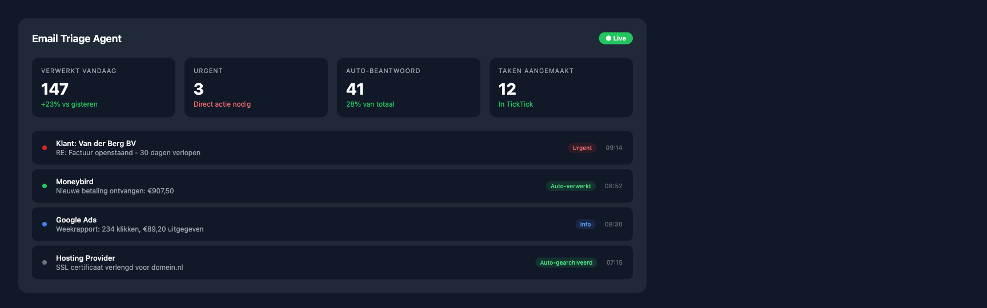Click the Email Triage Agent title
The width and height of the screenshot is (987, 308).
(x=77, y=39)
